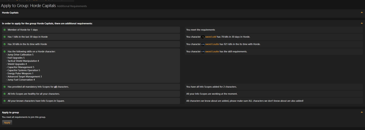Click the Horde Capitals panel header
The image size is (365, 130).
[10, 13]
